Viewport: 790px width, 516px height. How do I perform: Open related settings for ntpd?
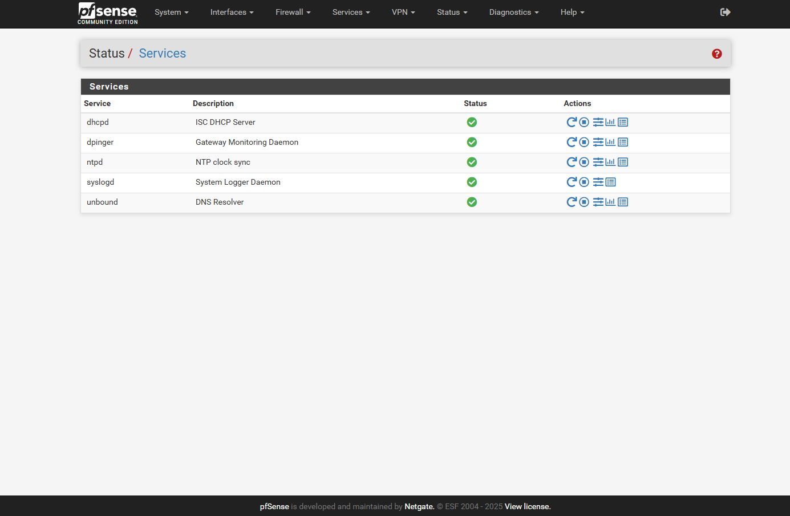598,162
